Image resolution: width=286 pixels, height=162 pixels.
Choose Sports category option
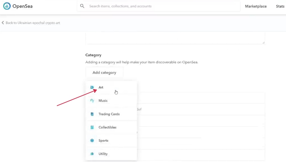[x=103, y=141]
